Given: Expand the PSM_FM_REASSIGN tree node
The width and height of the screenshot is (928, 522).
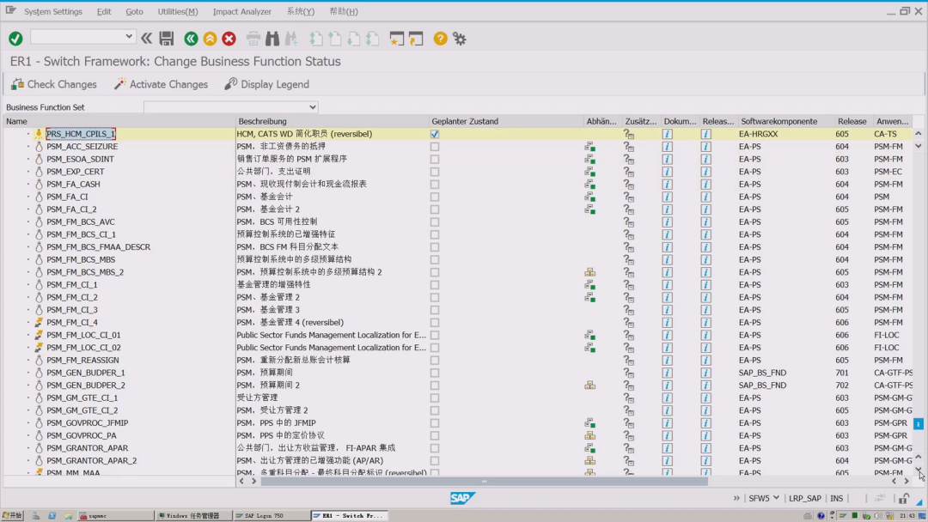Looking at the screenshot, I should pyautogui.click(x=27, y=360).
